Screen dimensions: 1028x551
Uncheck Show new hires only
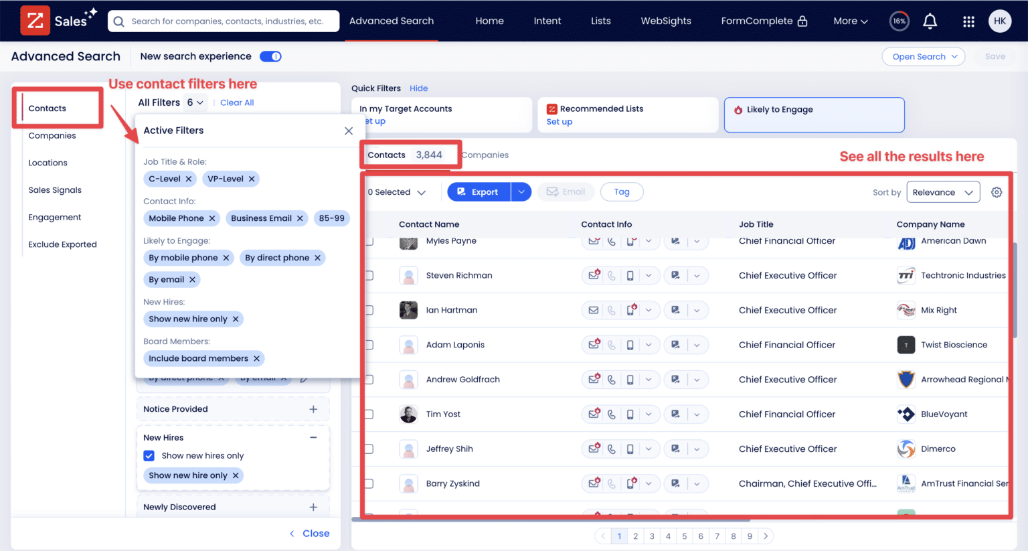click(149, 455)
